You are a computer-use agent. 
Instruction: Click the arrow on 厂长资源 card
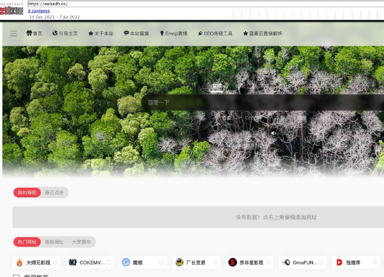point(215,262)
